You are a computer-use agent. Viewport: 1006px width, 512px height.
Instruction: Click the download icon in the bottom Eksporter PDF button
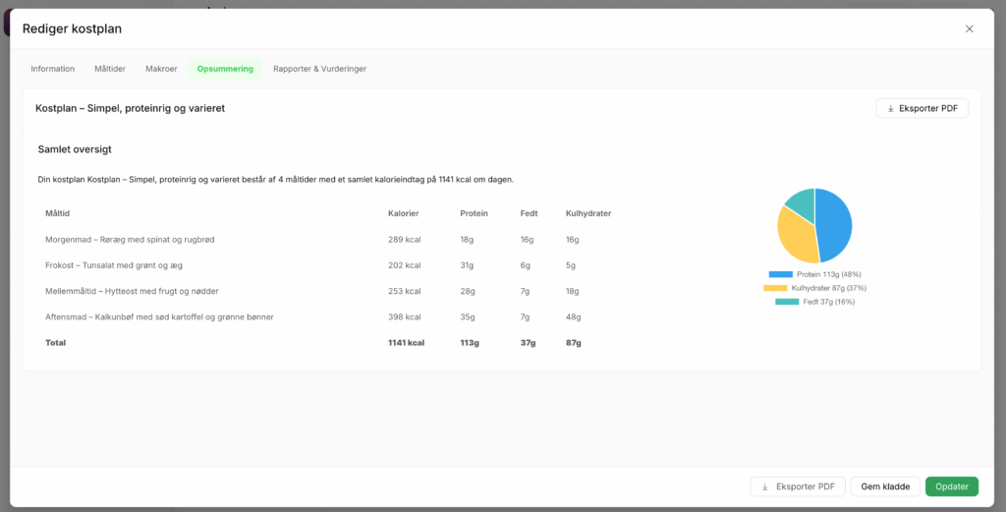(x=764, y=487)
